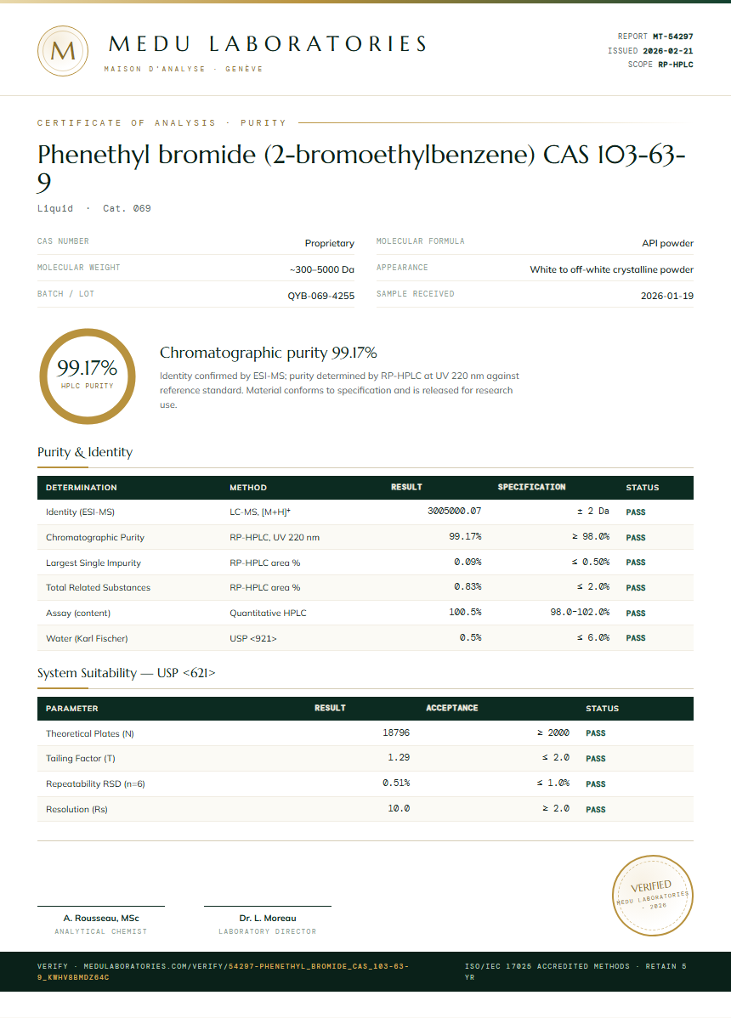Click the Repeatability RSD (n=6) row label
Viewport: 731px width, 1018px height.
tap(95, 783)
